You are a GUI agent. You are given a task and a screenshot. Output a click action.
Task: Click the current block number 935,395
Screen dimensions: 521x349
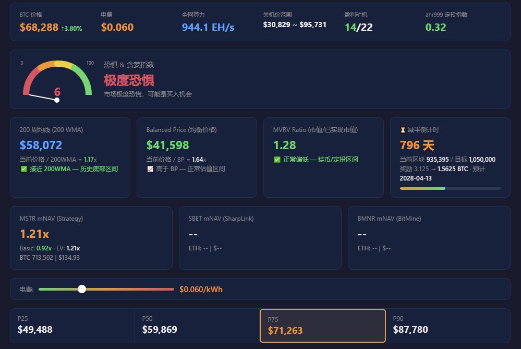pyautogui.click(x=438, y=160)
